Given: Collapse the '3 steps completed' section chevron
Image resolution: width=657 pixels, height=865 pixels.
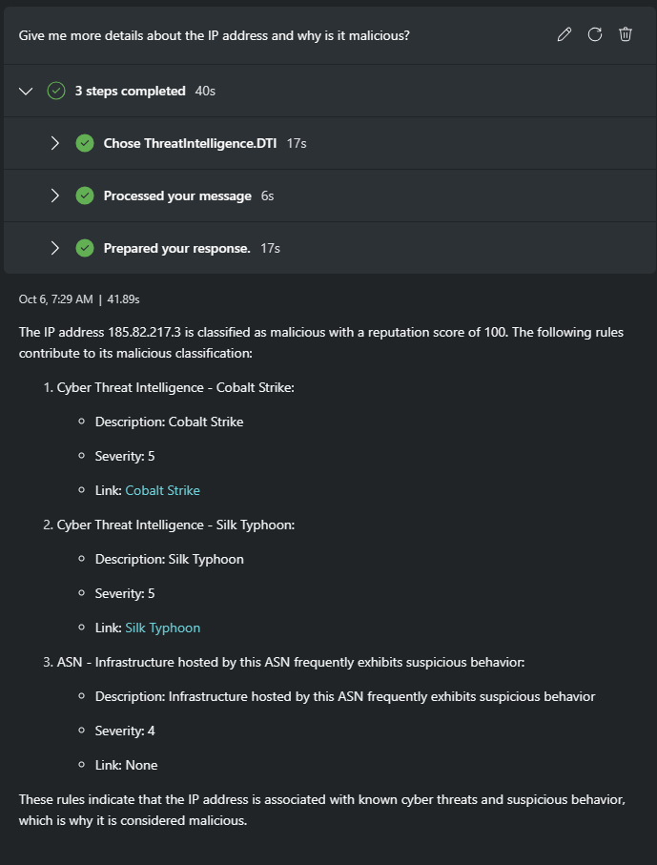Looking at the screenshot, I should click(26, 91).
